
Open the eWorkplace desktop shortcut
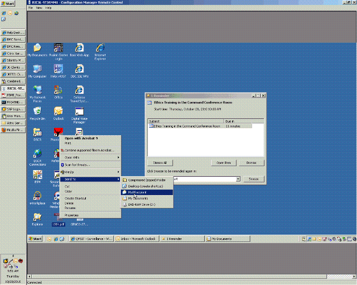[x=37, y=195]
